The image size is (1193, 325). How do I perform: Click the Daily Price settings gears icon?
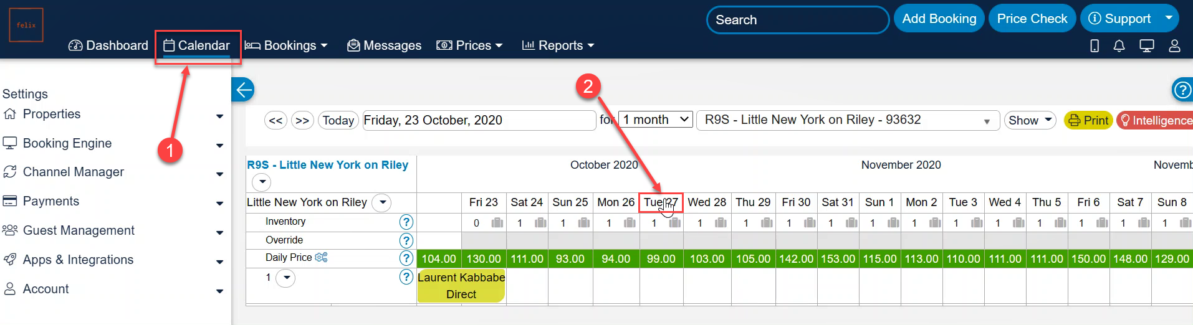coord(321,257)
